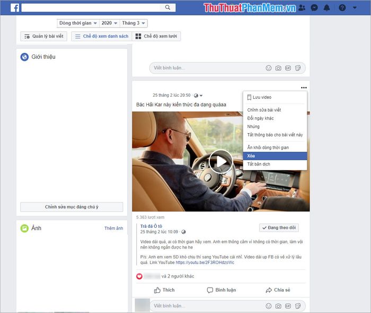Open the Tháng 3 month dropdown

pos(134,23)
